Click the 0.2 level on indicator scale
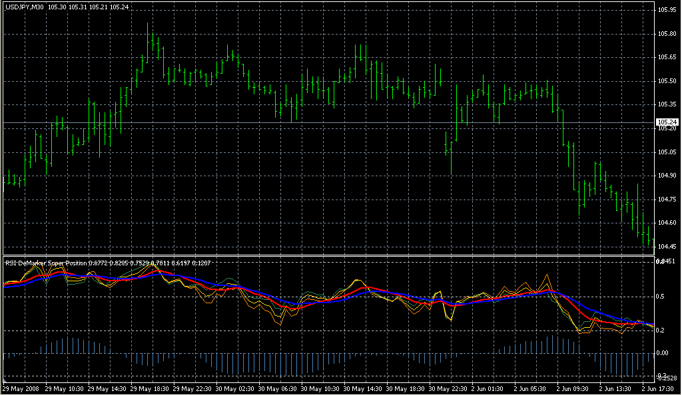682x395 pixels. click(662, 330)
